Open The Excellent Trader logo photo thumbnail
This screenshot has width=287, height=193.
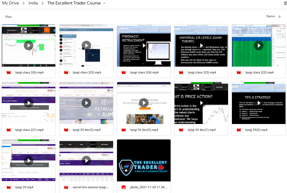pos(144,161)
